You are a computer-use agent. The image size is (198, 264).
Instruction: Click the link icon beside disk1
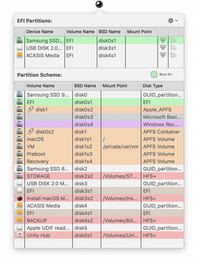click(31, 109)
